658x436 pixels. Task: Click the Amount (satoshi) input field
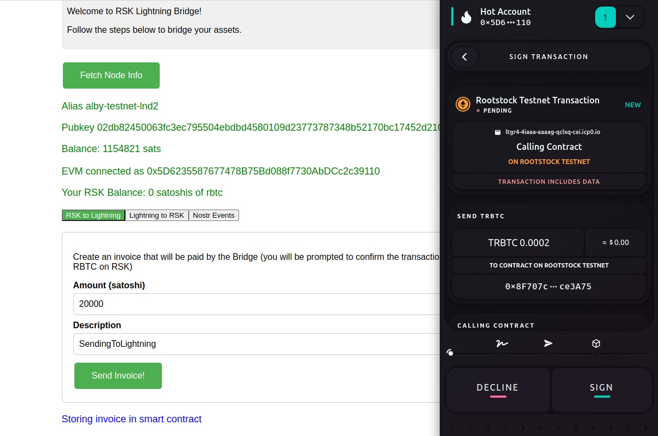coord(257,304)
